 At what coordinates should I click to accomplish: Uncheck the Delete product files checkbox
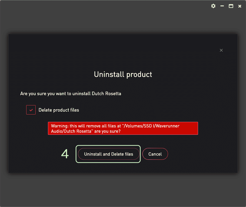[x=31, y=110]
